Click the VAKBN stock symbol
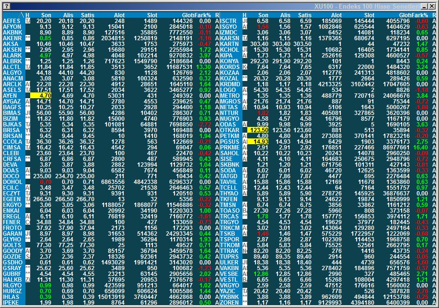Screen dimensions: 439x308 230,268
